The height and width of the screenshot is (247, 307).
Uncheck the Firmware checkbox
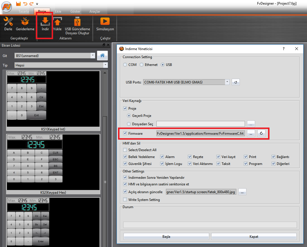pyautogui.click(x=125, y=133)
